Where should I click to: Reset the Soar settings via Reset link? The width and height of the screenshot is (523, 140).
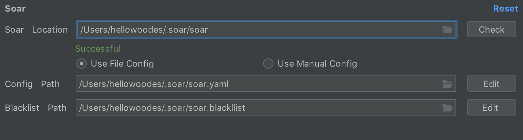click(506, 9)
